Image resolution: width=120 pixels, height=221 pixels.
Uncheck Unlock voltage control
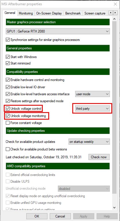(x=8, y=109)
